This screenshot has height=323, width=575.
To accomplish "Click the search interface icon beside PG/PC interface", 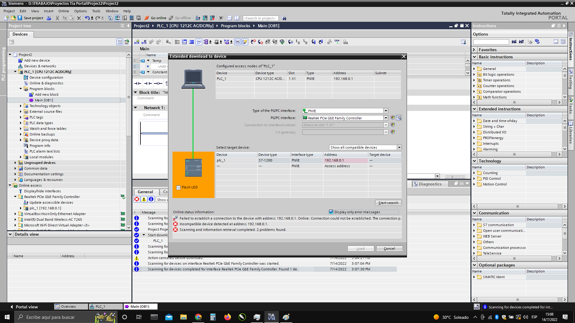I will (x=399, y=118).
